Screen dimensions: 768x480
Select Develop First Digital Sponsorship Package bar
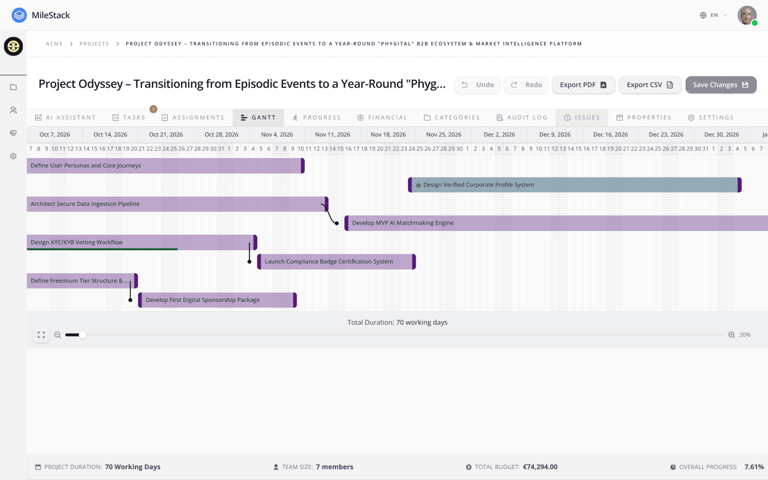[x=217, y=300]
